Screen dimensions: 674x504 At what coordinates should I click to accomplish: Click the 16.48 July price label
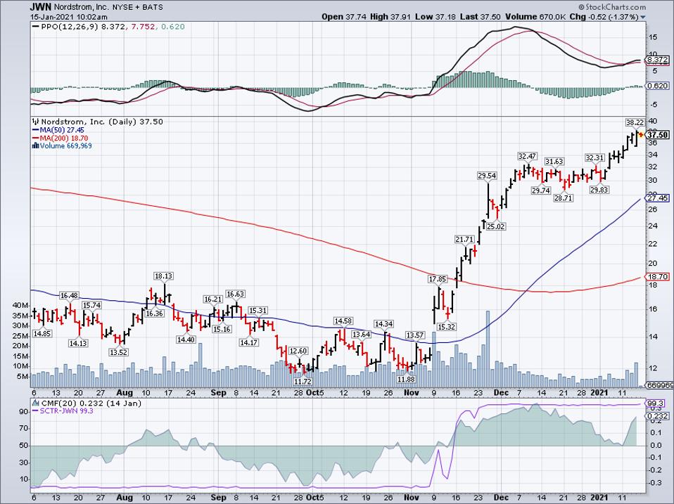[x=69, y=295]
